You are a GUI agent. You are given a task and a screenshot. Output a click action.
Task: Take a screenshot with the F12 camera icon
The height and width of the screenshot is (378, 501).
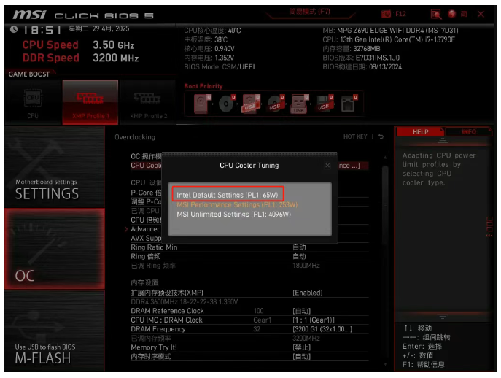click(x=386, y=14)
